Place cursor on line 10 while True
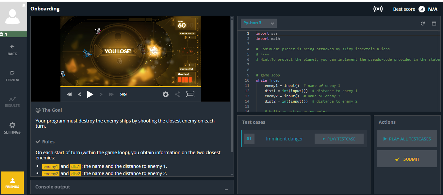The image size is (443, 195). [268, 80]
